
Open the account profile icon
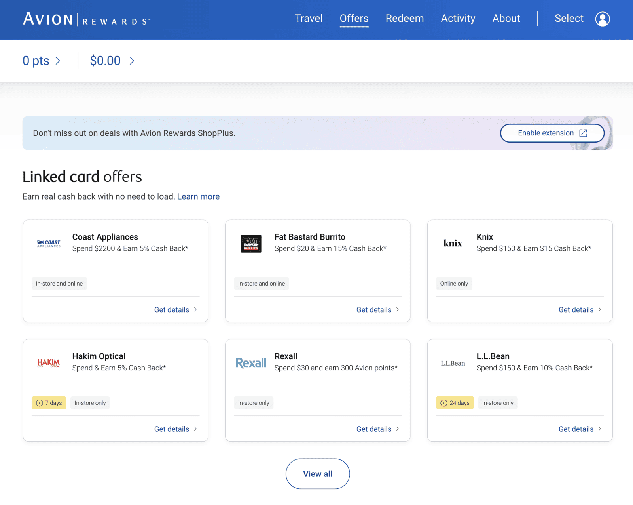pos(603,19)
